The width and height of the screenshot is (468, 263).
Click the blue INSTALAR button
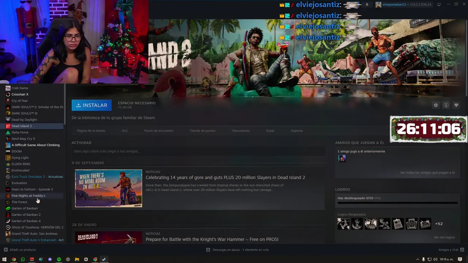pyautogui.click(x=92, y=105)
